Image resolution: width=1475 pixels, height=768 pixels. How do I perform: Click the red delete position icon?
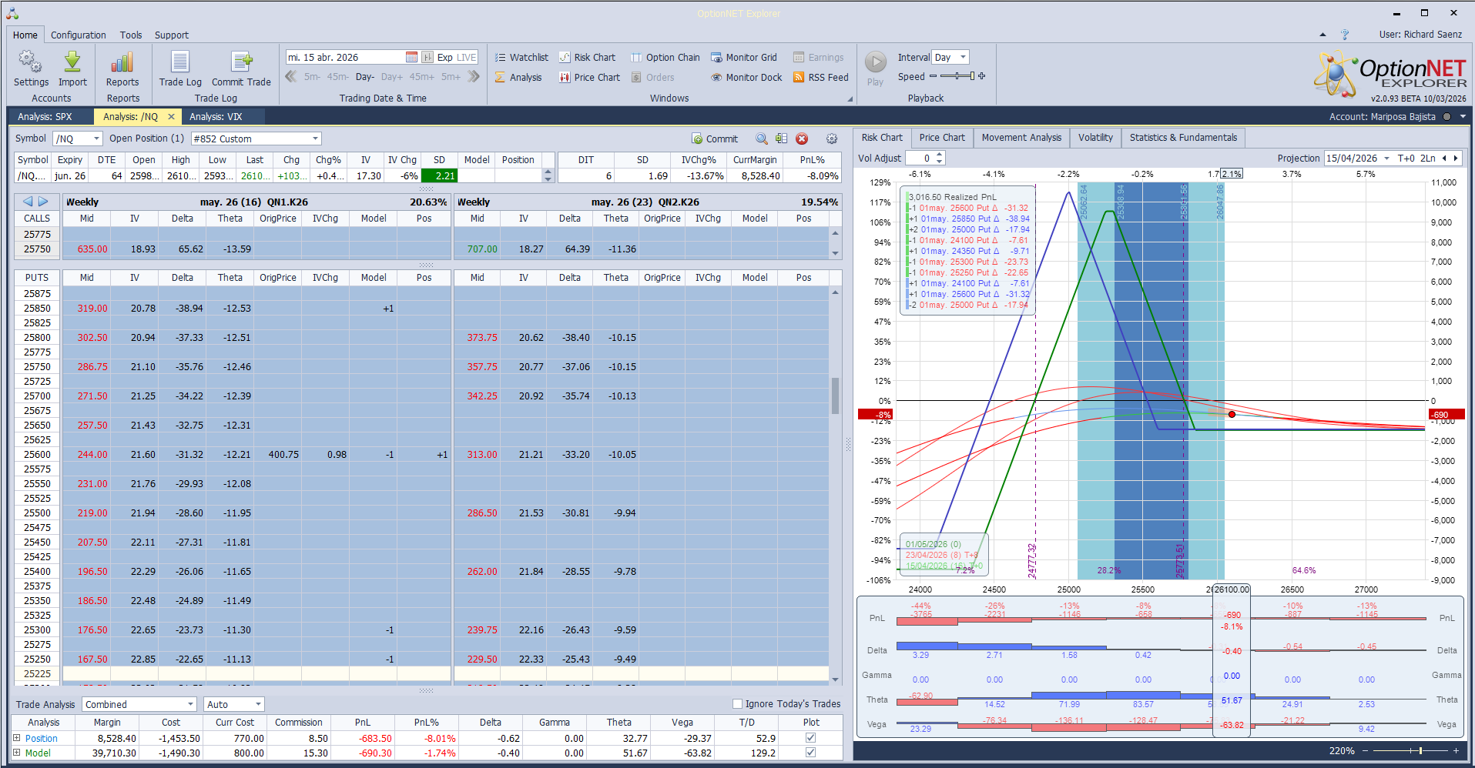tap(802, 139)
